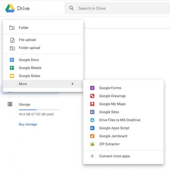Click the storage usage progress bar
The height and width of the screenshot is (171, 170).
pos(39,110)
